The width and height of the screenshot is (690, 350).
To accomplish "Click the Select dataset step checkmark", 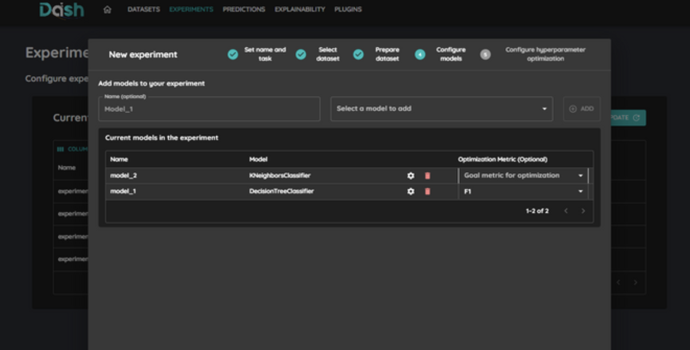I will pyautogui.click(x=301, y=54).
